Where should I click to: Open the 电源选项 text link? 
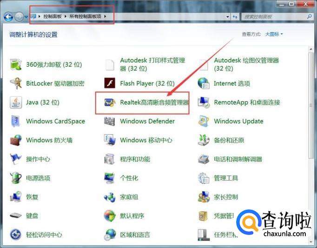[38, 178]
